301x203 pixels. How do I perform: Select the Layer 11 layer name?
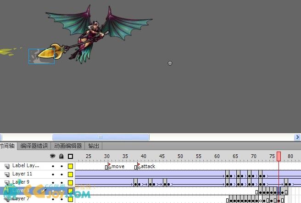[x=22, y=174]
